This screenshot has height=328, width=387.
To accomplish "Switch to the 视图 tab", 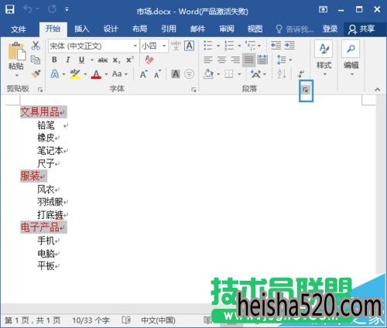I will click(x=255, y=29).
